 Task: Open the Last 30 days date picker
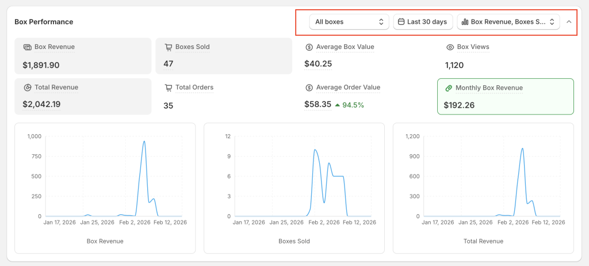pos(423,22)
